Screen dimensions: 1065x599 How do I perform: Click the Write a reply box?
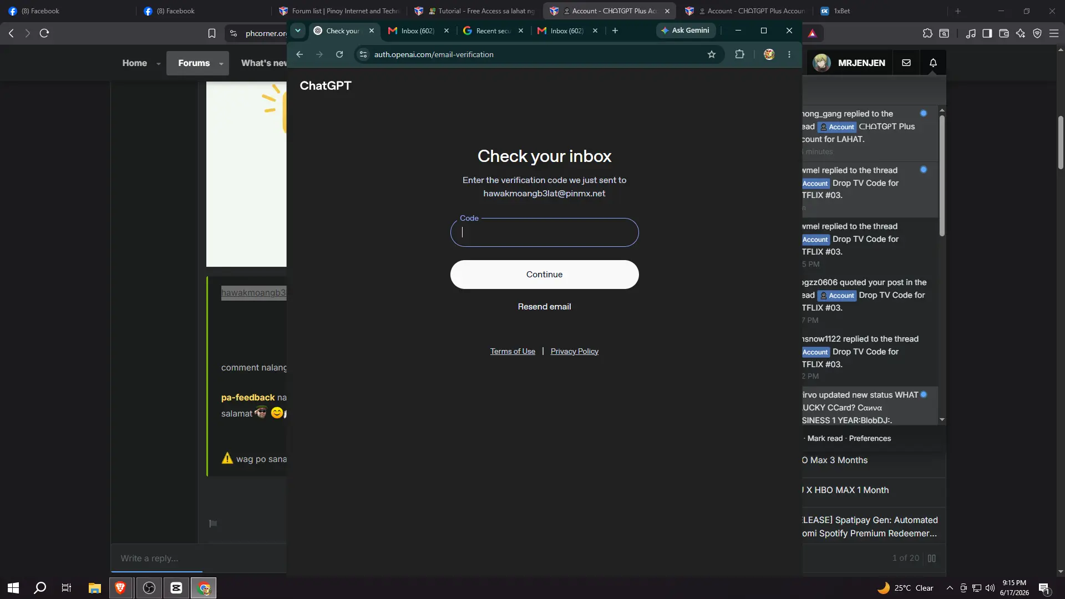coord(200,558)
